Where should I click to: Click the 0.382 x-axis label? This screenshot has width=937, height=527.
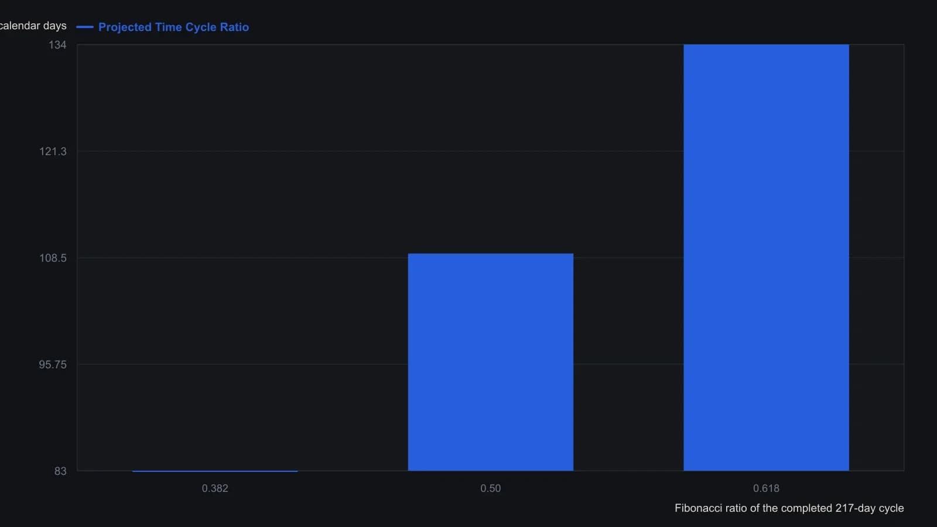215,488
